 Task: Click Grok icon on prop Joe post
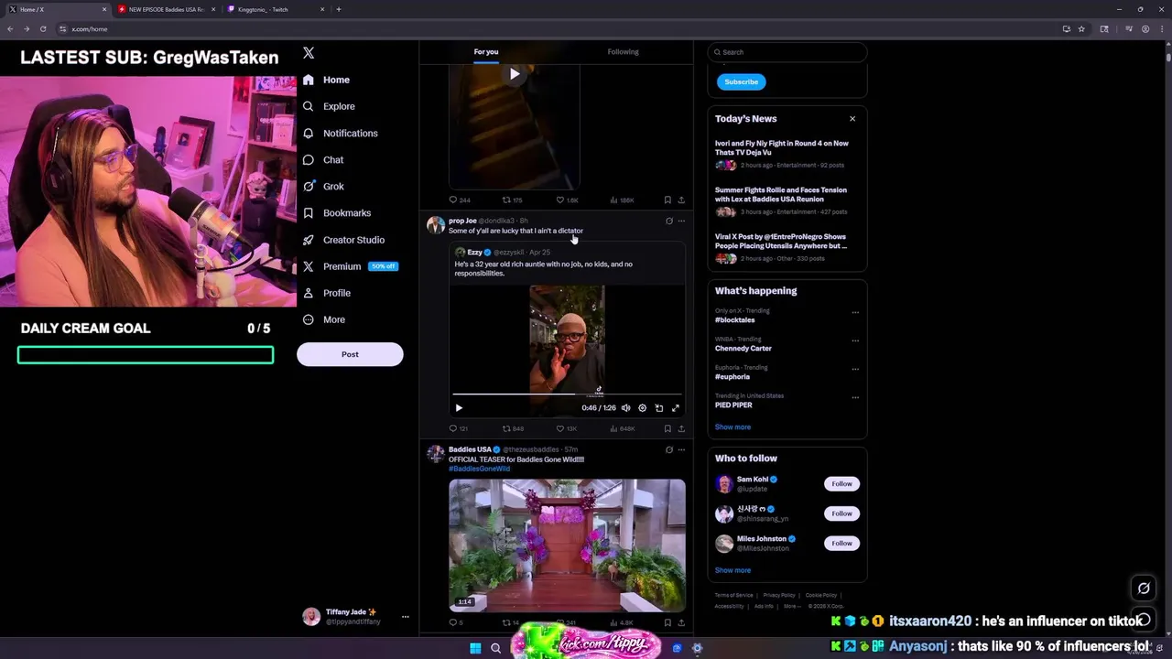tap(669, 221)
